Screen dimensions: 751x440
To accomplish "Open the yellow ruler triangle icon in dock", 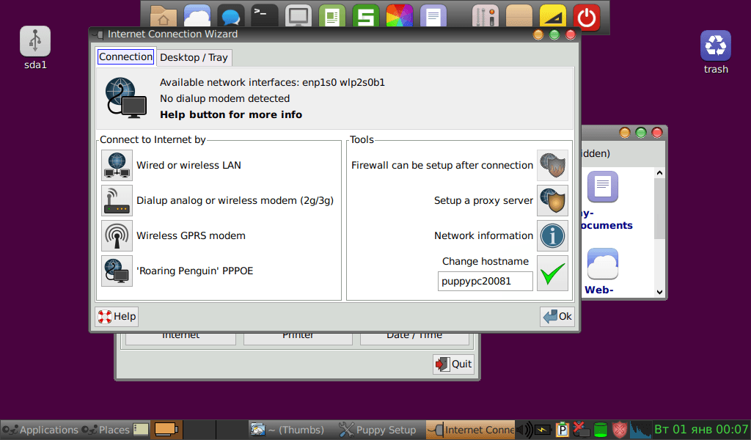I will pyautogui.click(x=553, y=18).
